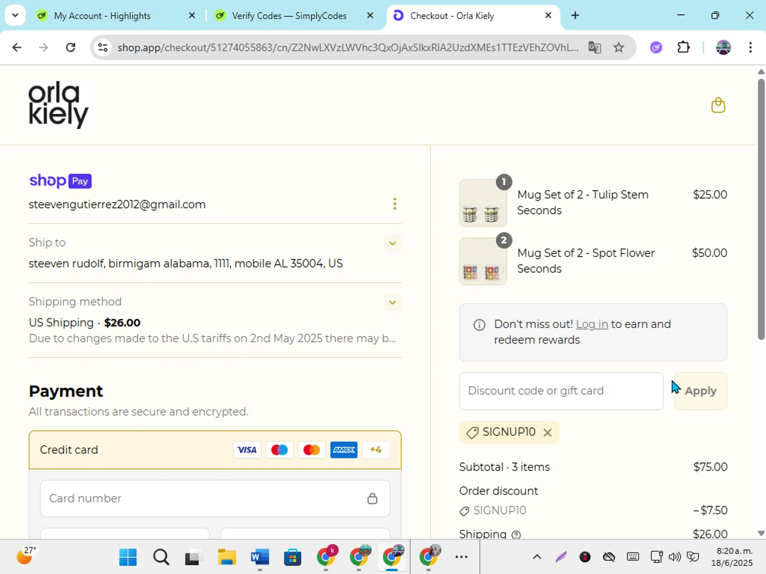Click the Apply discount button
Viewport: 766px width, 574px height.
(x=700, y=391)
